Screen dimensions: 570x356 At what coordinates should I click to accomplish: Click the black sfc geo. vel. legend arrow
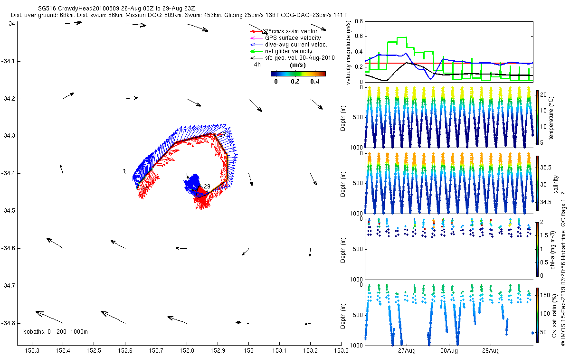tap(256, 58)
